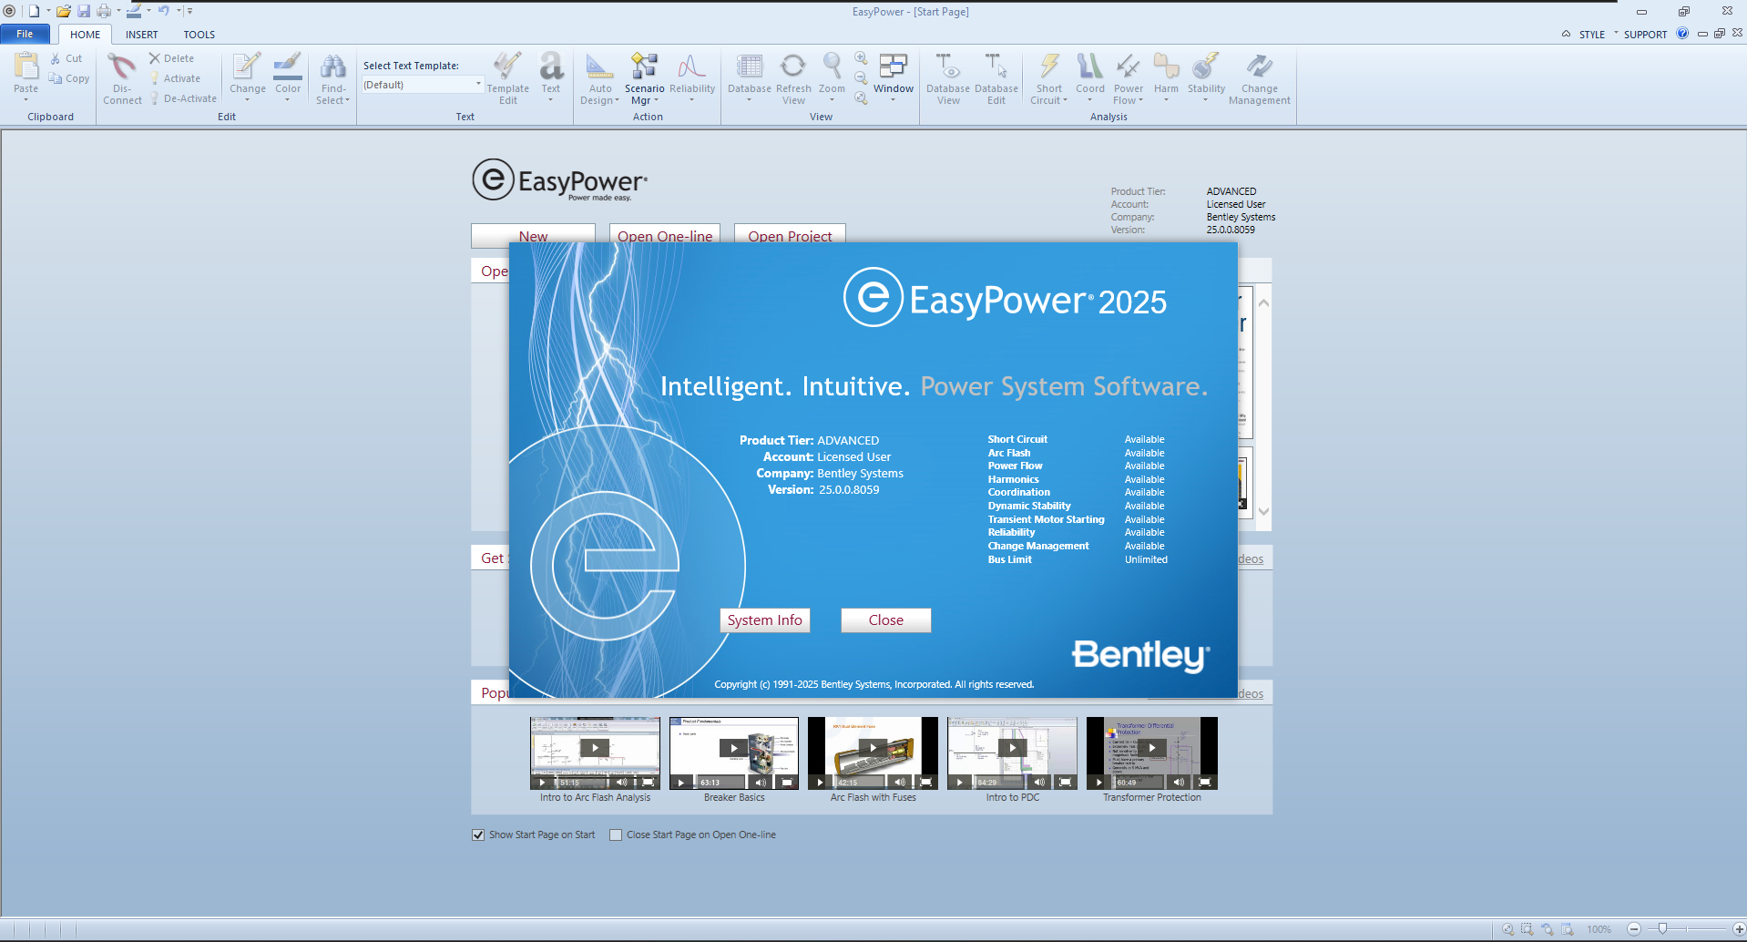Launch the Scenario Mgr tool
This screenshot has width=1747, height=942.
pyautogui.click(x=644, y=78)
